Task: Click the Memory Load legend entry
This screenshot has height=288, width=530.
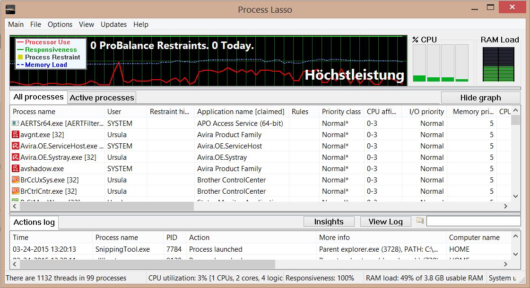Action: [x=46, y=65]
